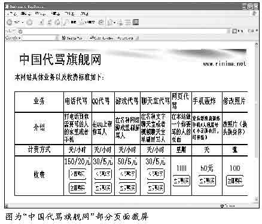Screen dimensions: 262x224
Task: Open the 帮助 (Help) menu
Action: point(84,14)
